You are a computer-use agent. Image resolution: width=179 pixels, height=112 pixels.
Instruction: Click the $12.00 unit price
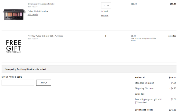[x=134, y=4]
